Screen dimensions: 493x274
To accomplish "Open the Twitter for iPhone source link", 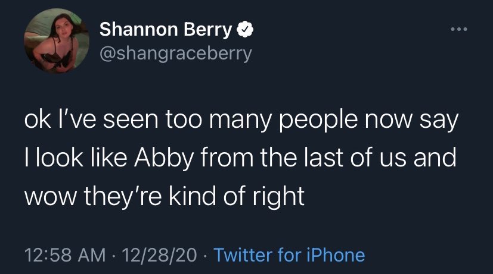I will [x=289, y=255].
